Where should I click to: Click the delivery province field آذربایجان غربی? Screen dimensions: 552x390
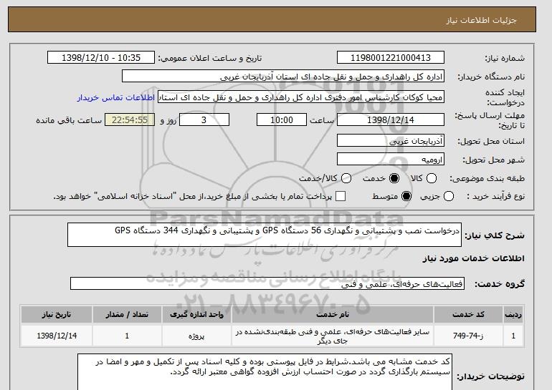pos(391,140)
